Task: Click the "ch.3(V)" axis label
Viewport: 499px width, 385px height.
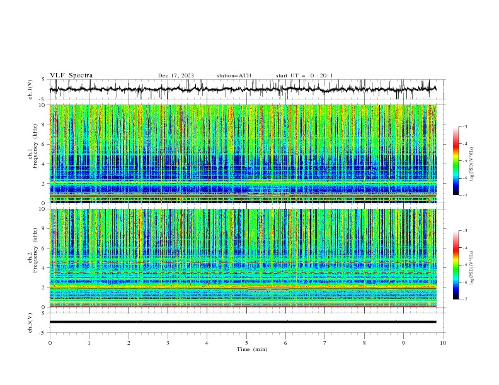Action: [30, 323]
